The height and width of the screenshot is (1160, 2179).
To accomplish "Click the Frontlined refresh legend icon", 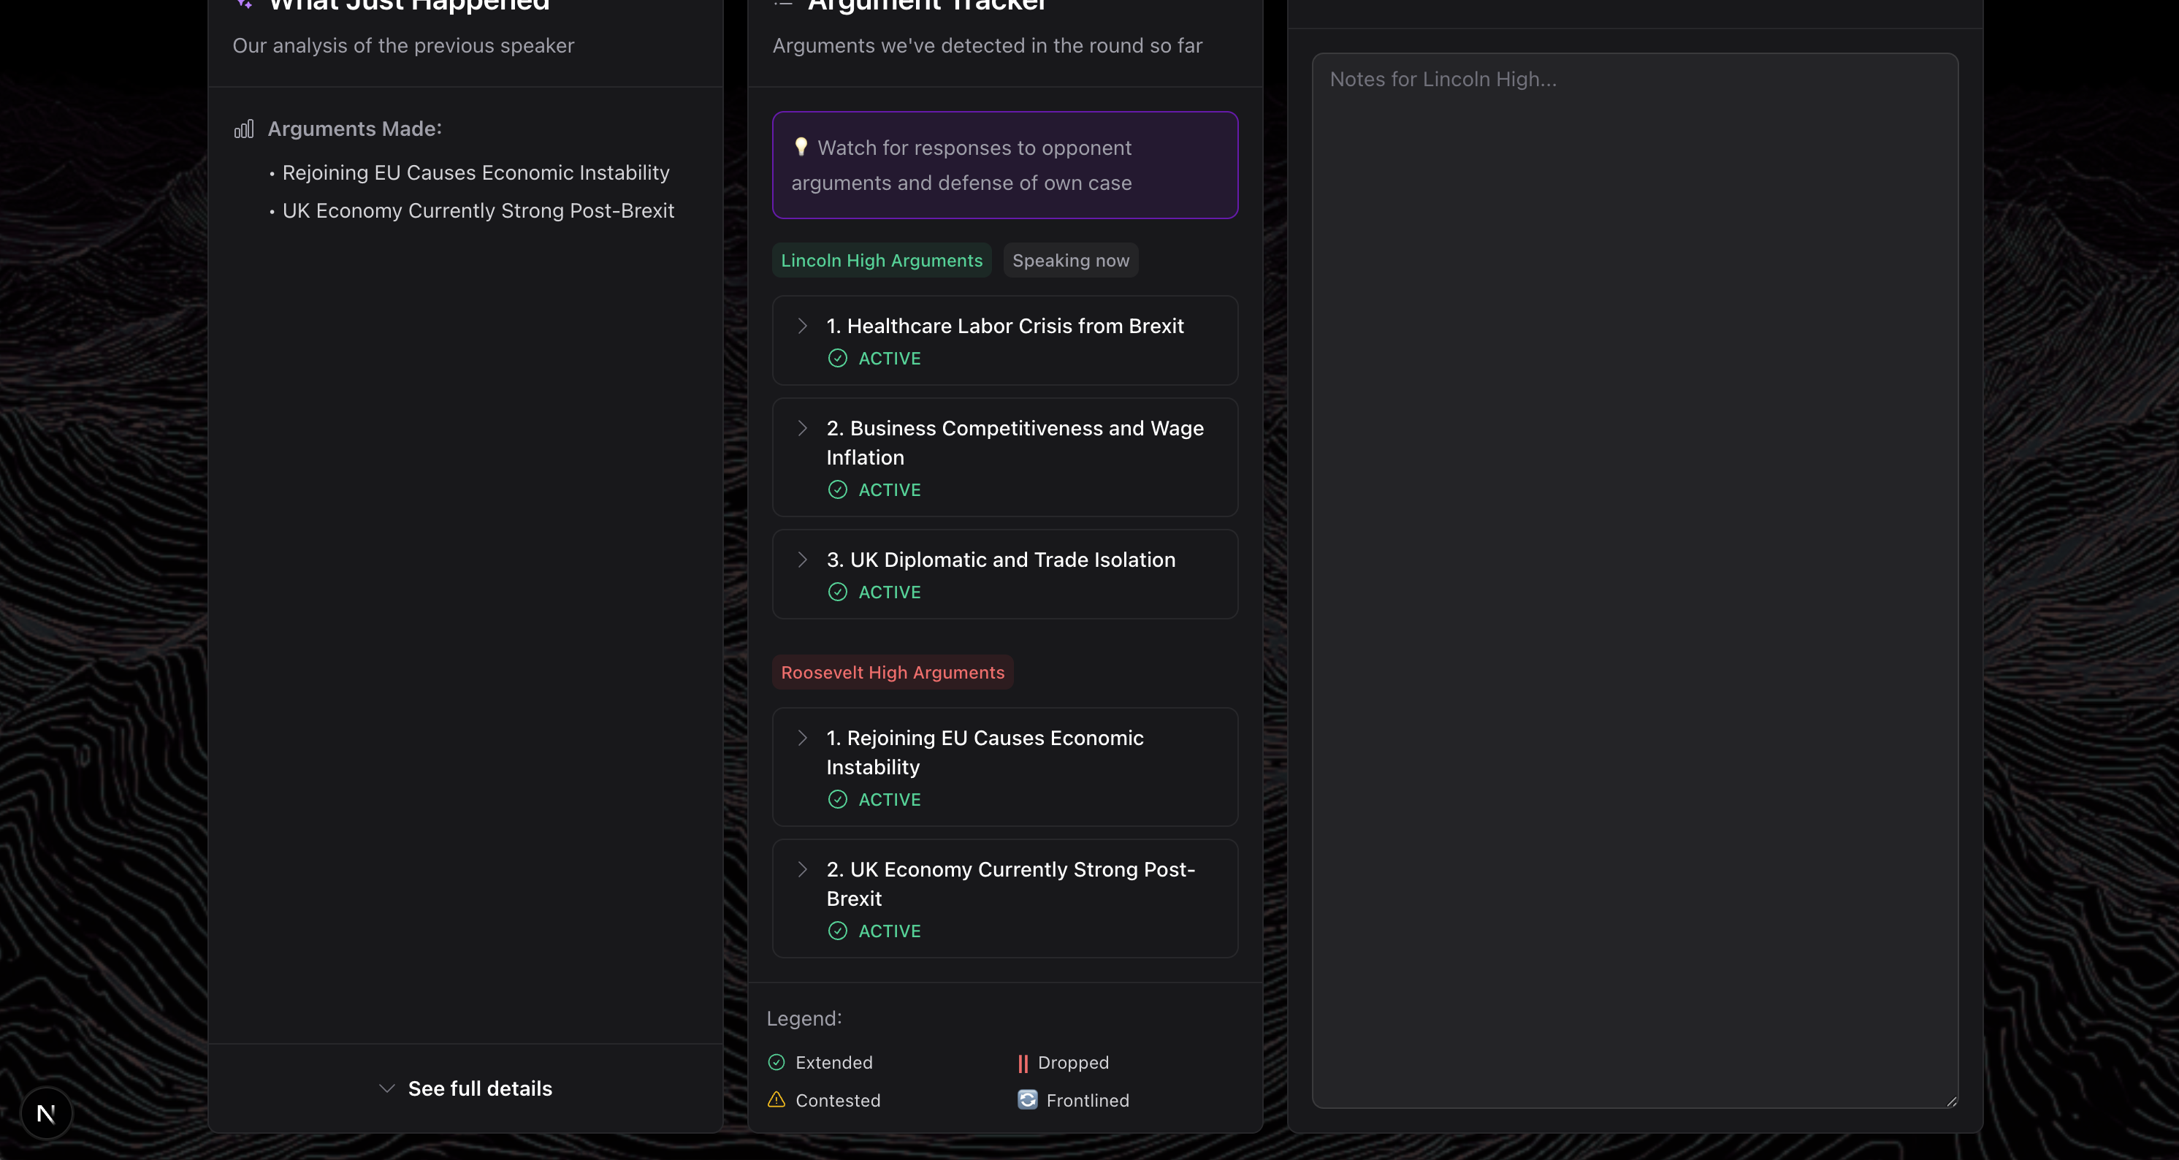I will [1027, 1099].
